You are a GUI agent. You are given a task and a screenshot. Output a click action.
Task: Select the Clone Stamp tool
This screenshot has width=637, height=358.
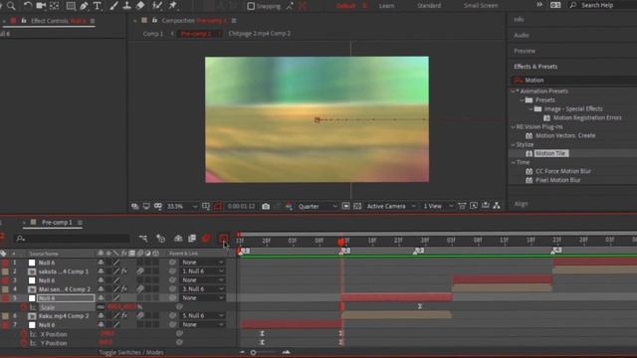[127, 5]
